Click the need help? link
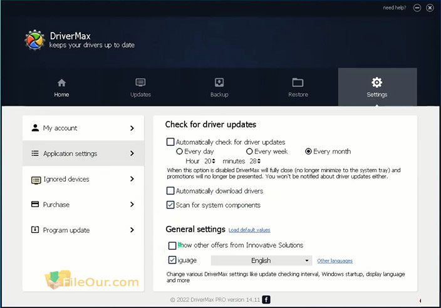Viewport: 441px width, 308px height. point(394,8)
